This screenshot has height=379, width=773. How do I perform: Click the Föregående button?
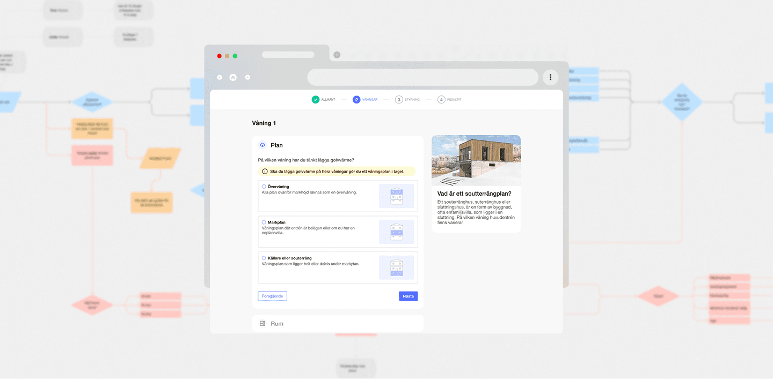coord(272,296)
